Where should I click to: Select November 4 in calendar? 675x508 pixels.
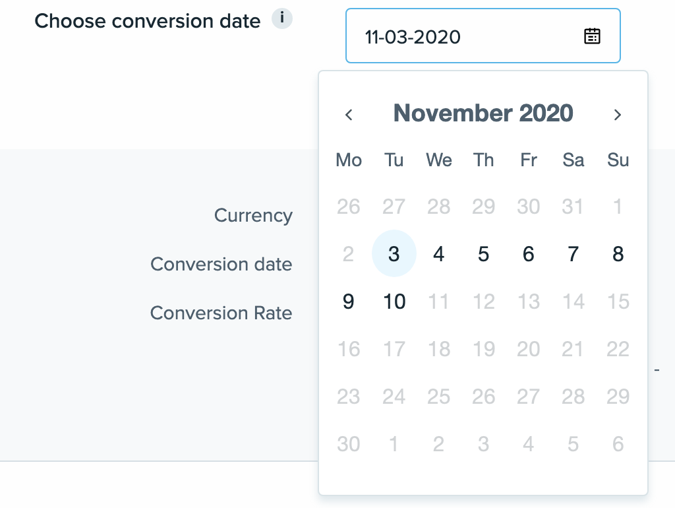click(439, 254)
